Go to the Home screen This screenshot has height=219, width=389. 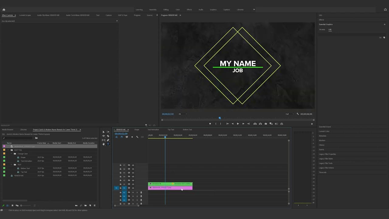(x=4, y=9)
